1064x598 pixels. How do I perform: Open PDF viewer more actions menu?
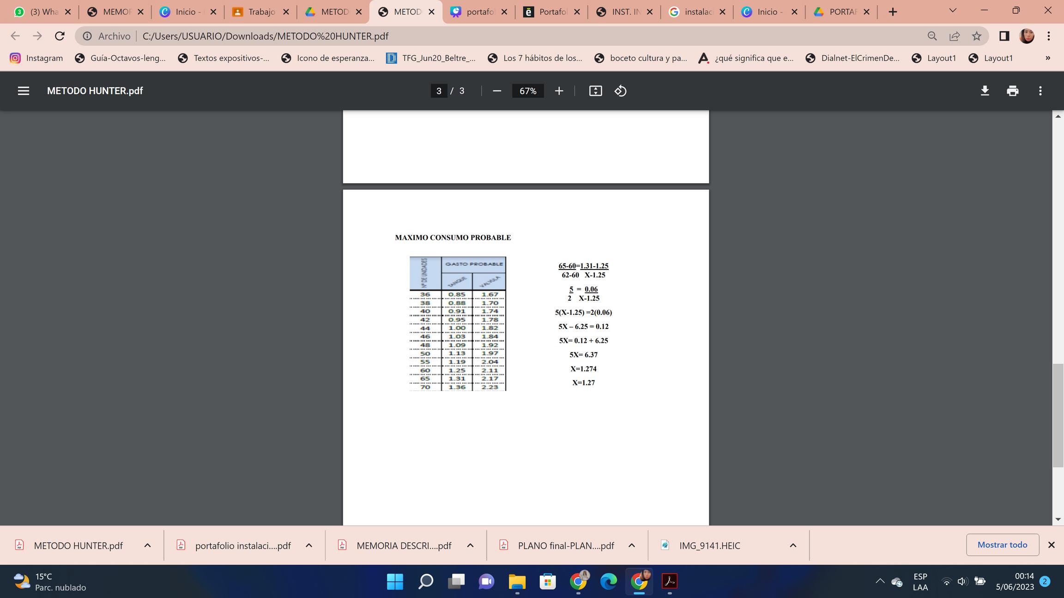tap(1040, 91)
